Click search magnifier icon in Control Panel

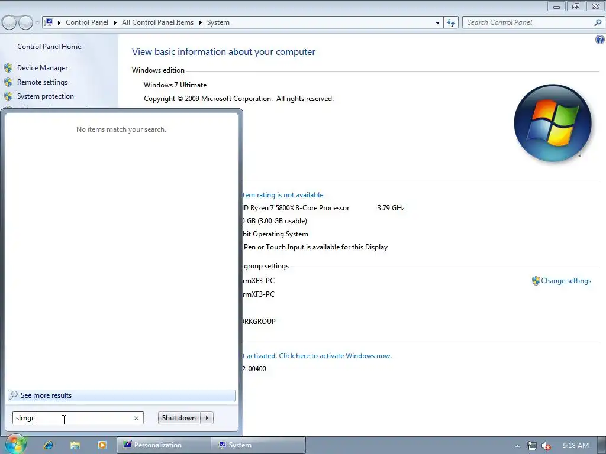[598, 23]
